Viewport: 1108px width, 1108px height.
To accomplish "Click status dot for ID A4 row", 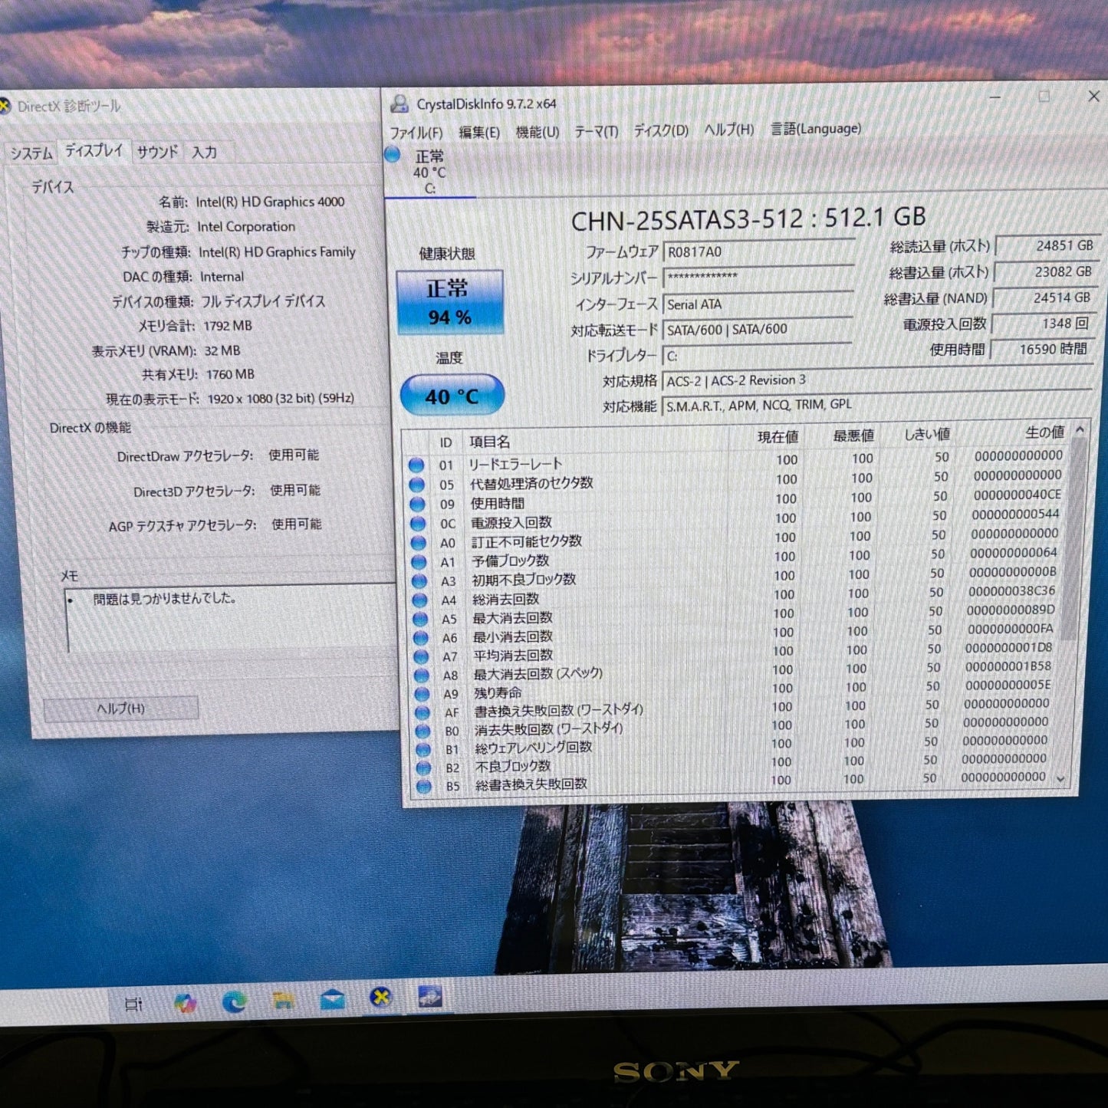I will pyautogui.click(x=420, y=600).
